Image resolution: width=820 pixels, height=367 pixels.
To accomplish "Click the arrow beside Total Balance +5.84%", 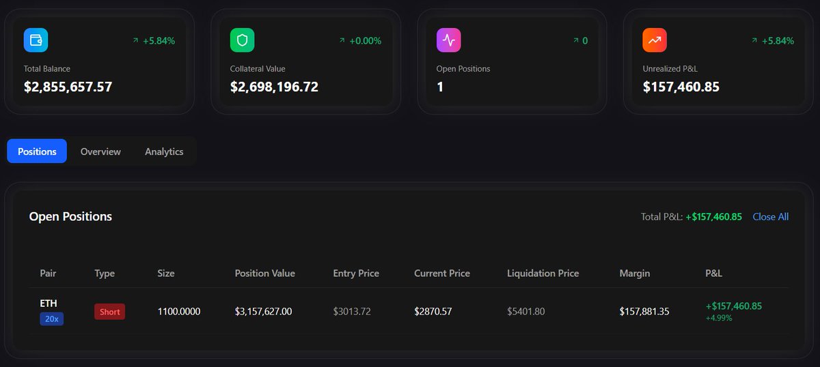I will (x=136, y=41).
